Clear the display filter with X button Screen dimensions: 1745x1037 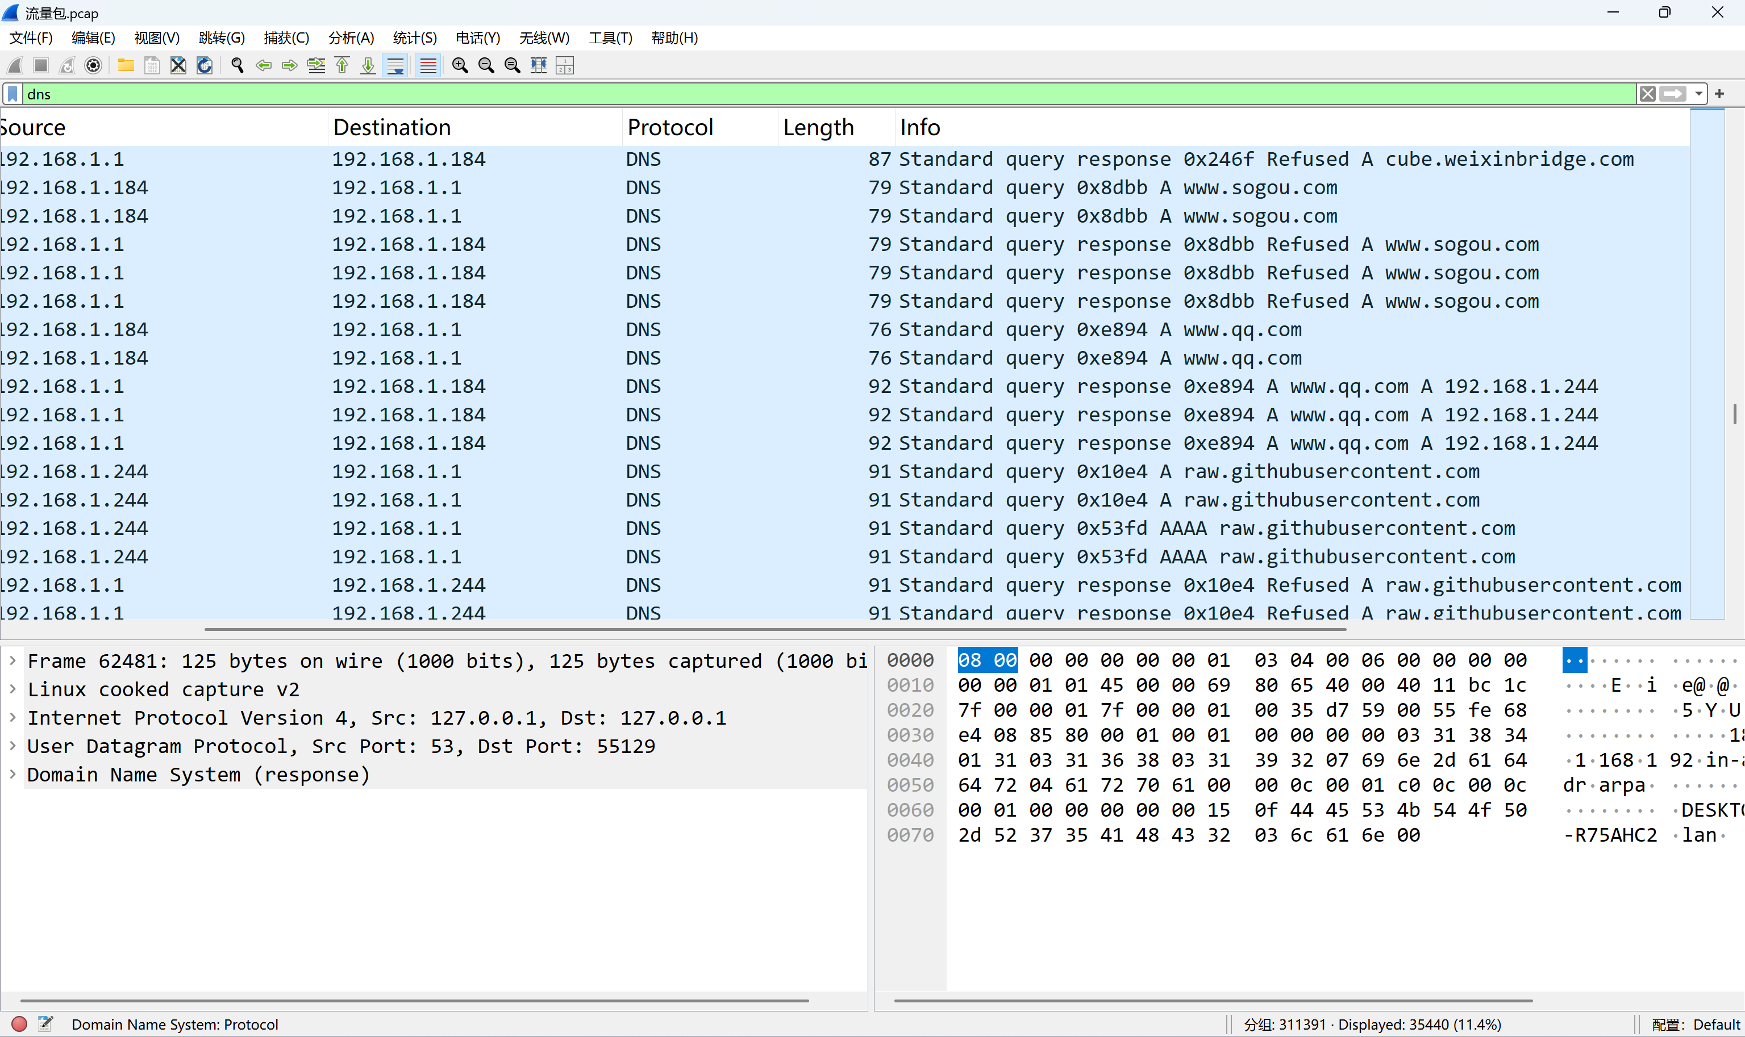coord(1647,94)
